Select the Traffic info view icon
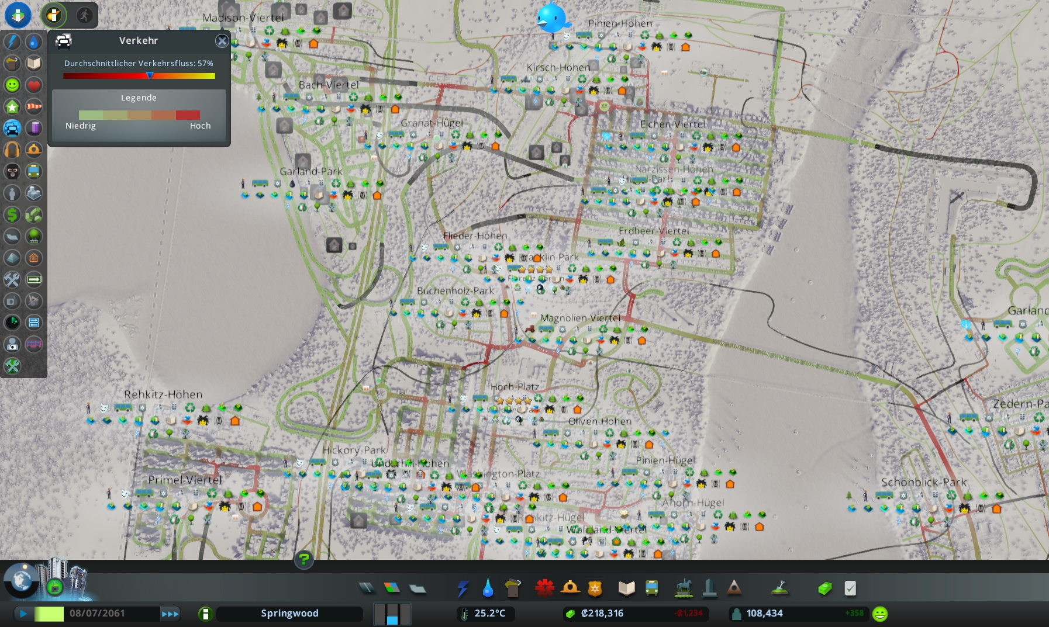The width and height of the screenshot is (1049, 627). pyautogui.click(x=12, y=128)
